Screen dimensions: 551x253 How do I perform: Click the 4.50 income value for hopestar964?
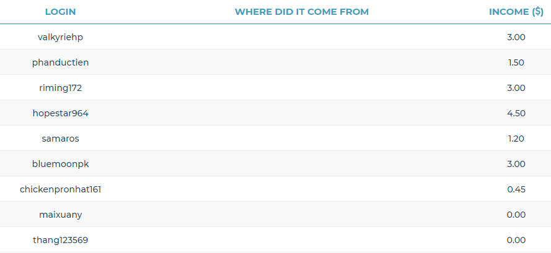pyautogui.click(x=516, y=113)
